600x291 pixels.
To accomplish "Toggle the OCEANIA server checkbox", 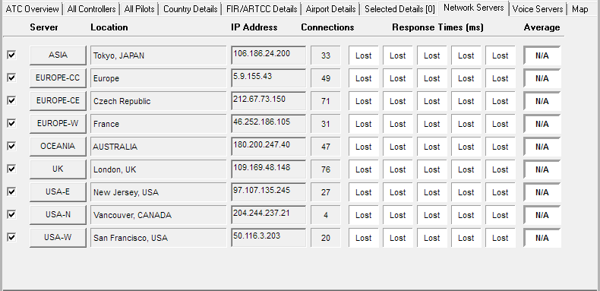I will pyautogui.click(x=11, y=146).
